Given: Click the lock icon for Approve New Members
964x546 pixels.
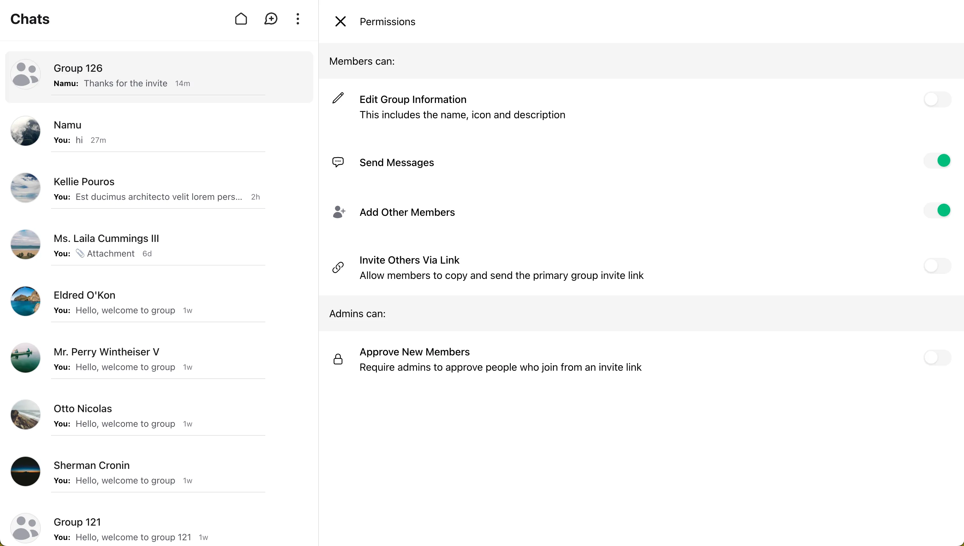Looking at the screenshot, I should click(338, 359).
